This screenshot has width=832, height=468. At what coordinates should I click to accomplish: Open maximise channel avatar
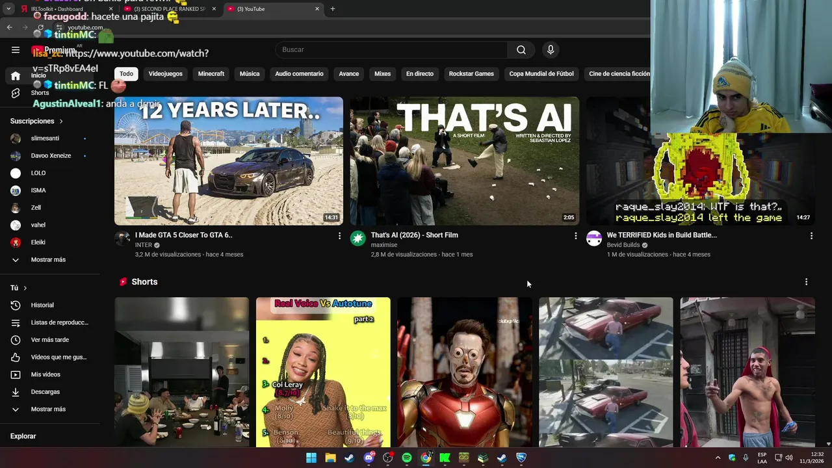pos(358,239)
